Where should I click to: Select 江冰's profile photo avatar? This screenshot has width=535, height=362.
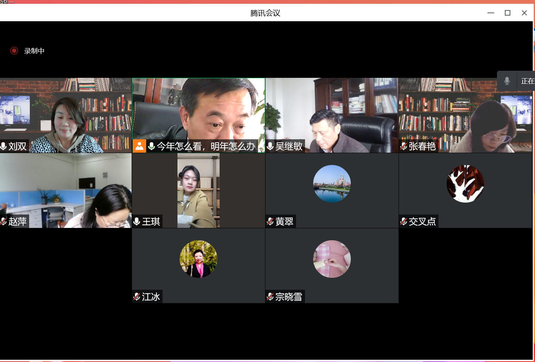(198, 259)
